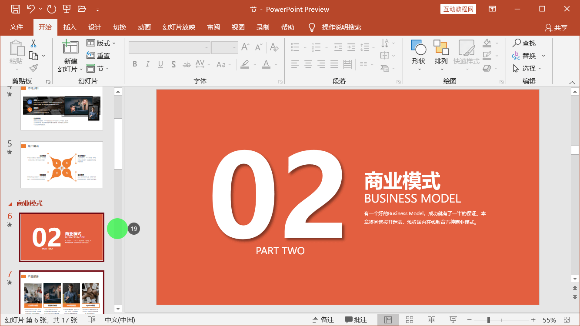Click the Redo/Repeat icon
This screenshot has height=326, width=580.
point(51,9)
